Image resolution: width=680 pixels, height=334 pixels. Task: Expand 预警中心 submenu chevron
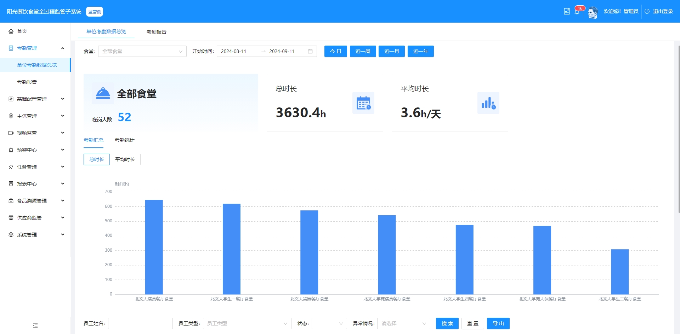(x=63, y=150)
